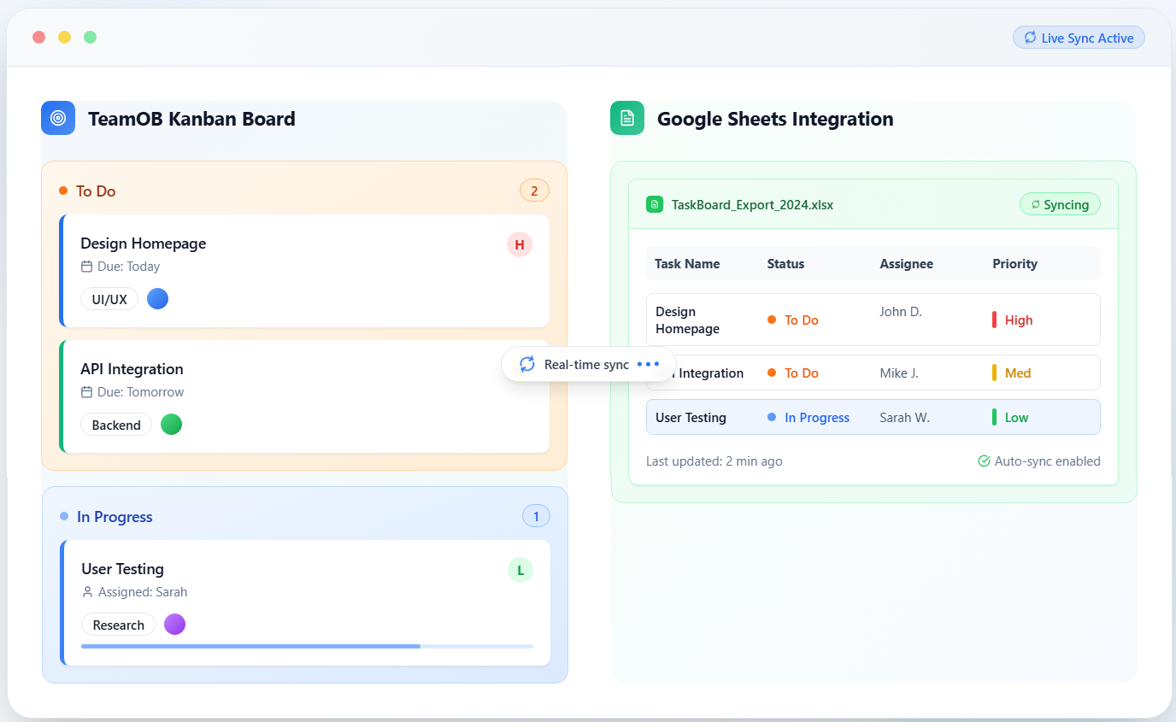Viewport: 1176px width, 722px height.
Task: Open the API Integration card title
Action: pos(132,369)
